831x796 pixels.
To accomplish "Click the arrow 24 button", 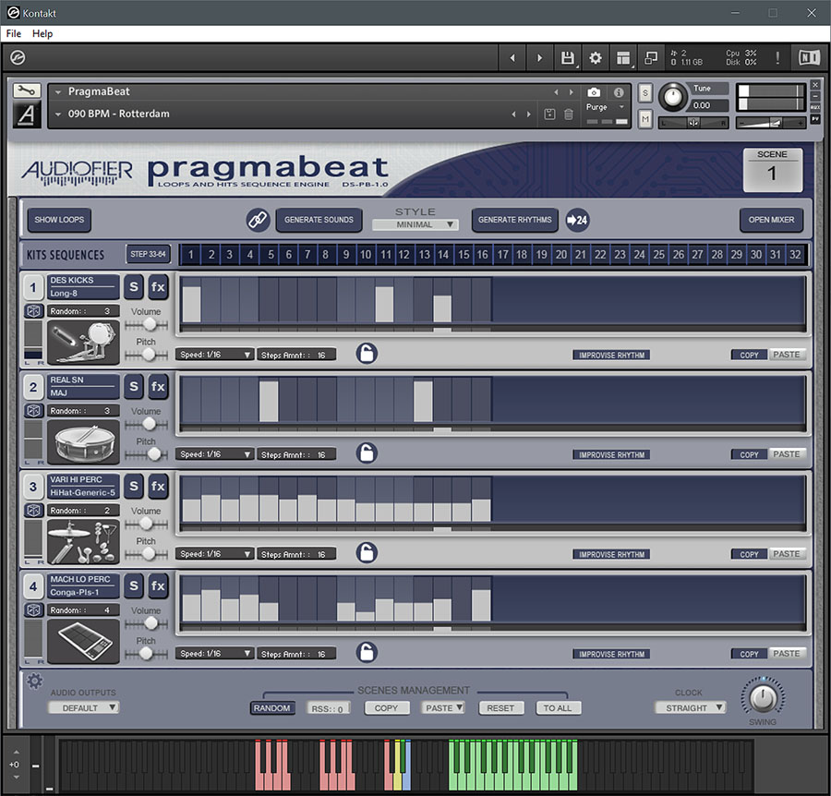I will (x=577, y=220).
